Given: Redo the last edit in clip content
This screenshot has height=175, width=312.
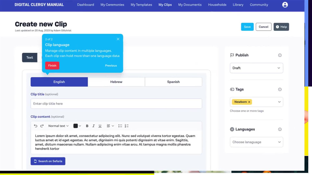Looking at the screenshot, I should pyautogui.click(x=42, y=126).
